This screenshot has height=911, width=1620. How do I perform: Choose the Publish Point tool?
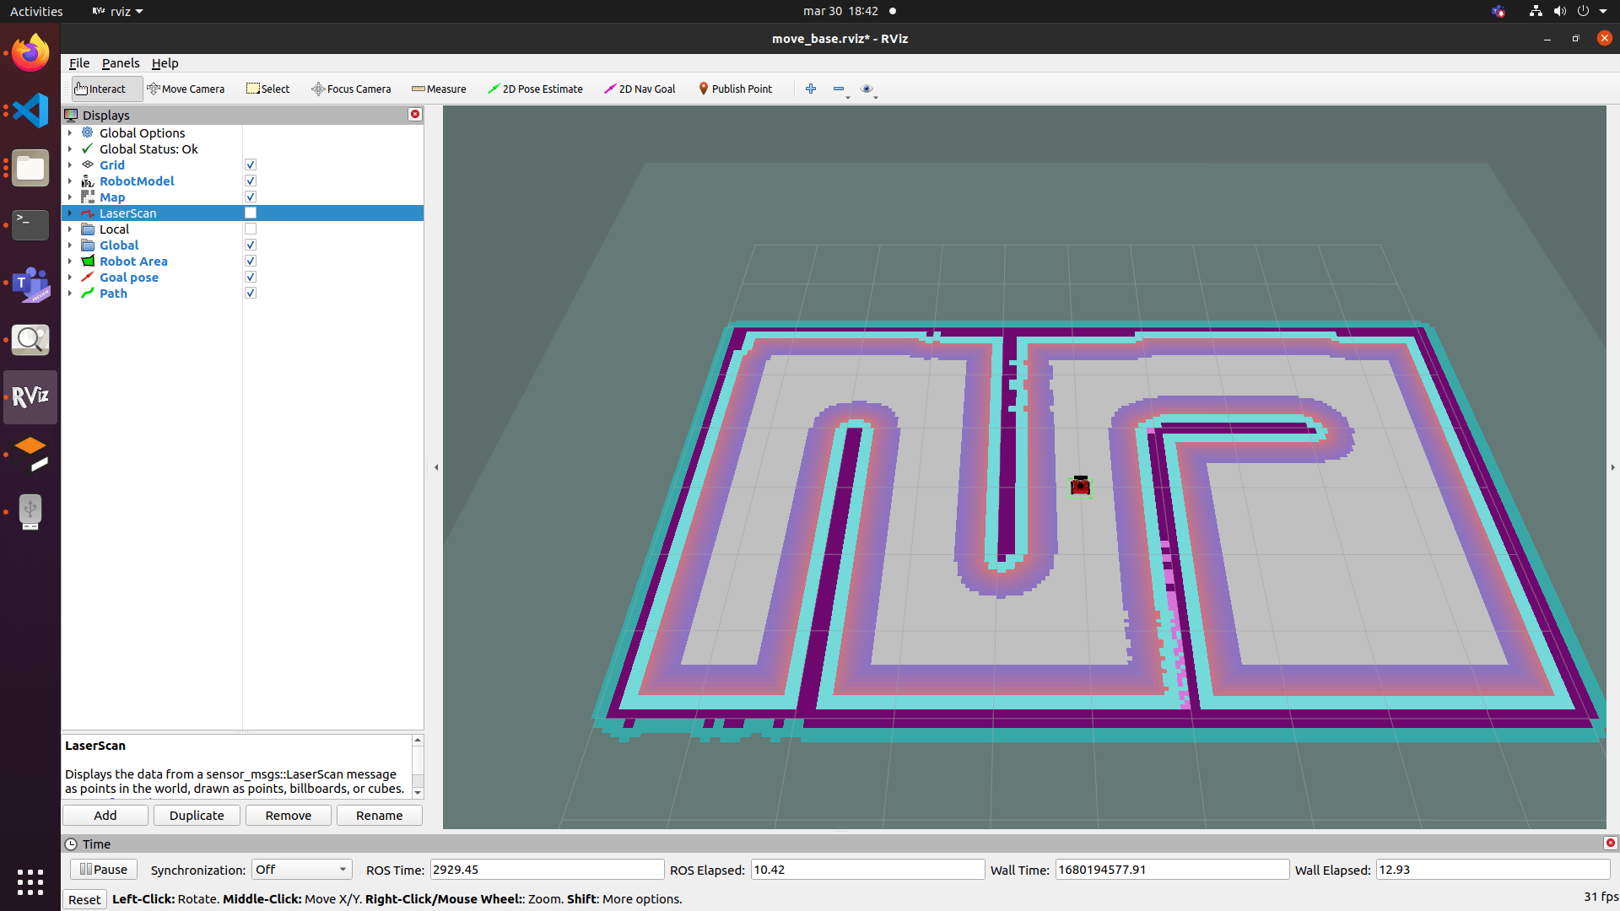pos(735,89)
